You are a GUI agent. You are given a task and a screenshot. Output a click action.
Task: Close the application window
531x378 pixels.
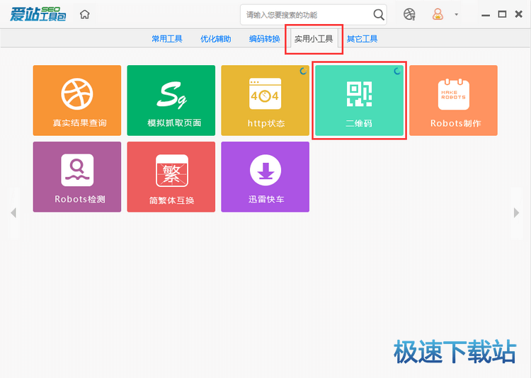[x=518, y=14]
